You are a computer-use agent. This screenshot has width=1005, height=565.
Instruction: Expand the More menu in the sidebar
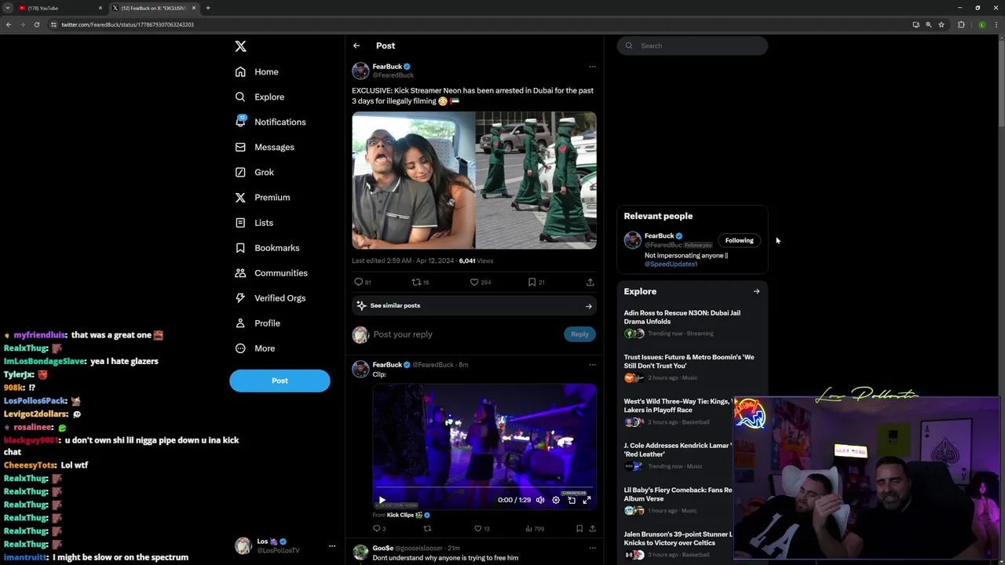[255, 348]
